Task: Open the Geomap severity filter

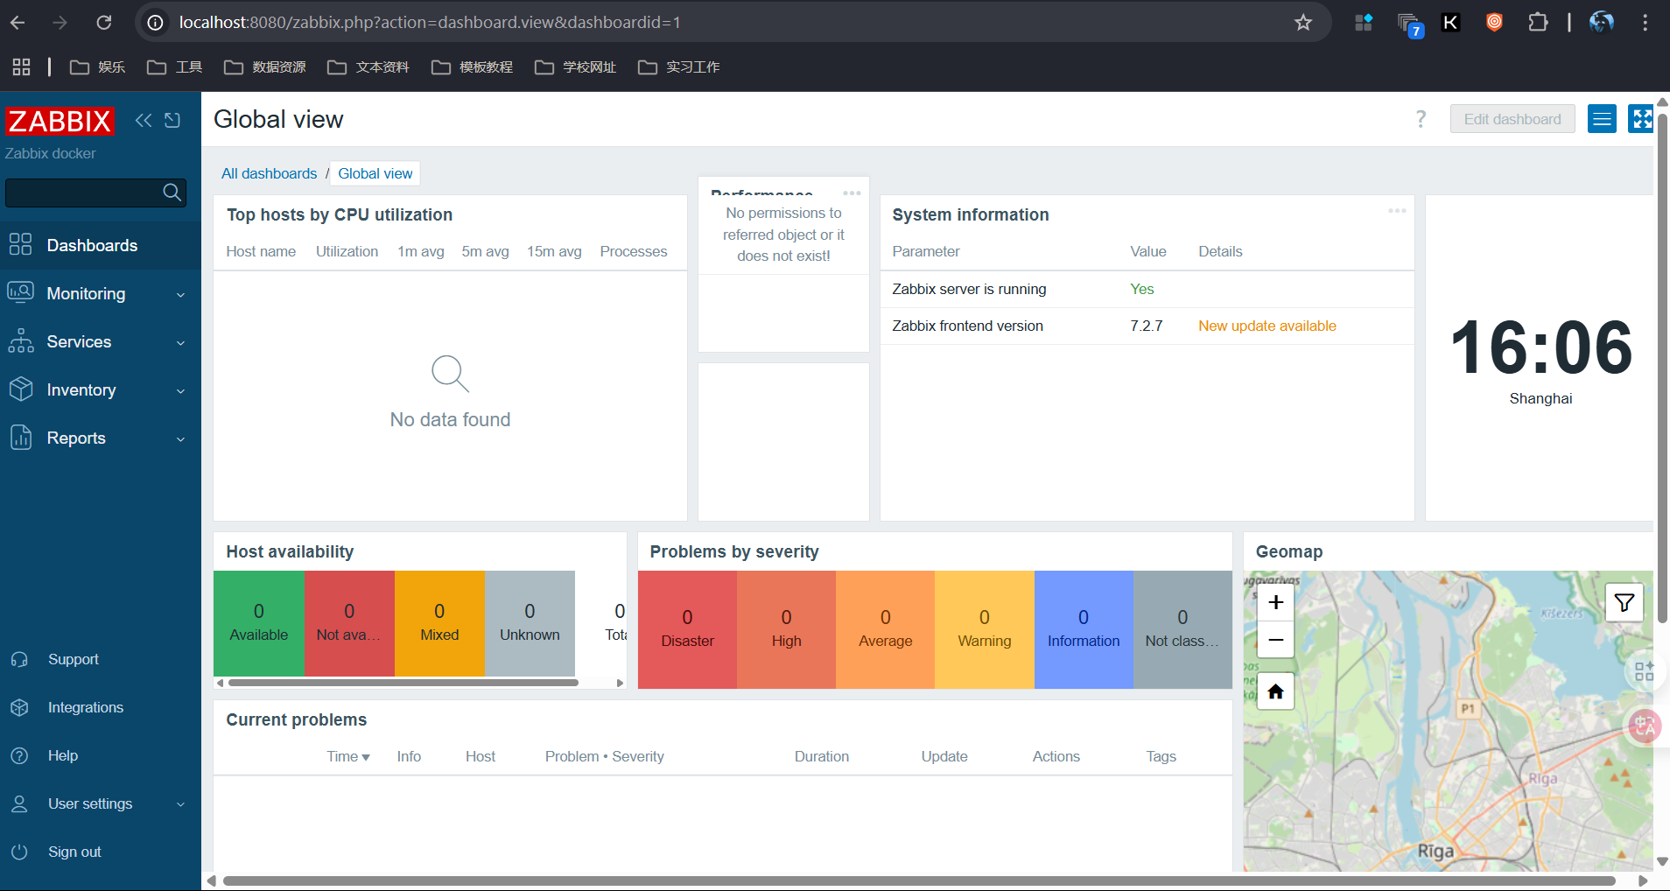Action: coord(1624,602)
